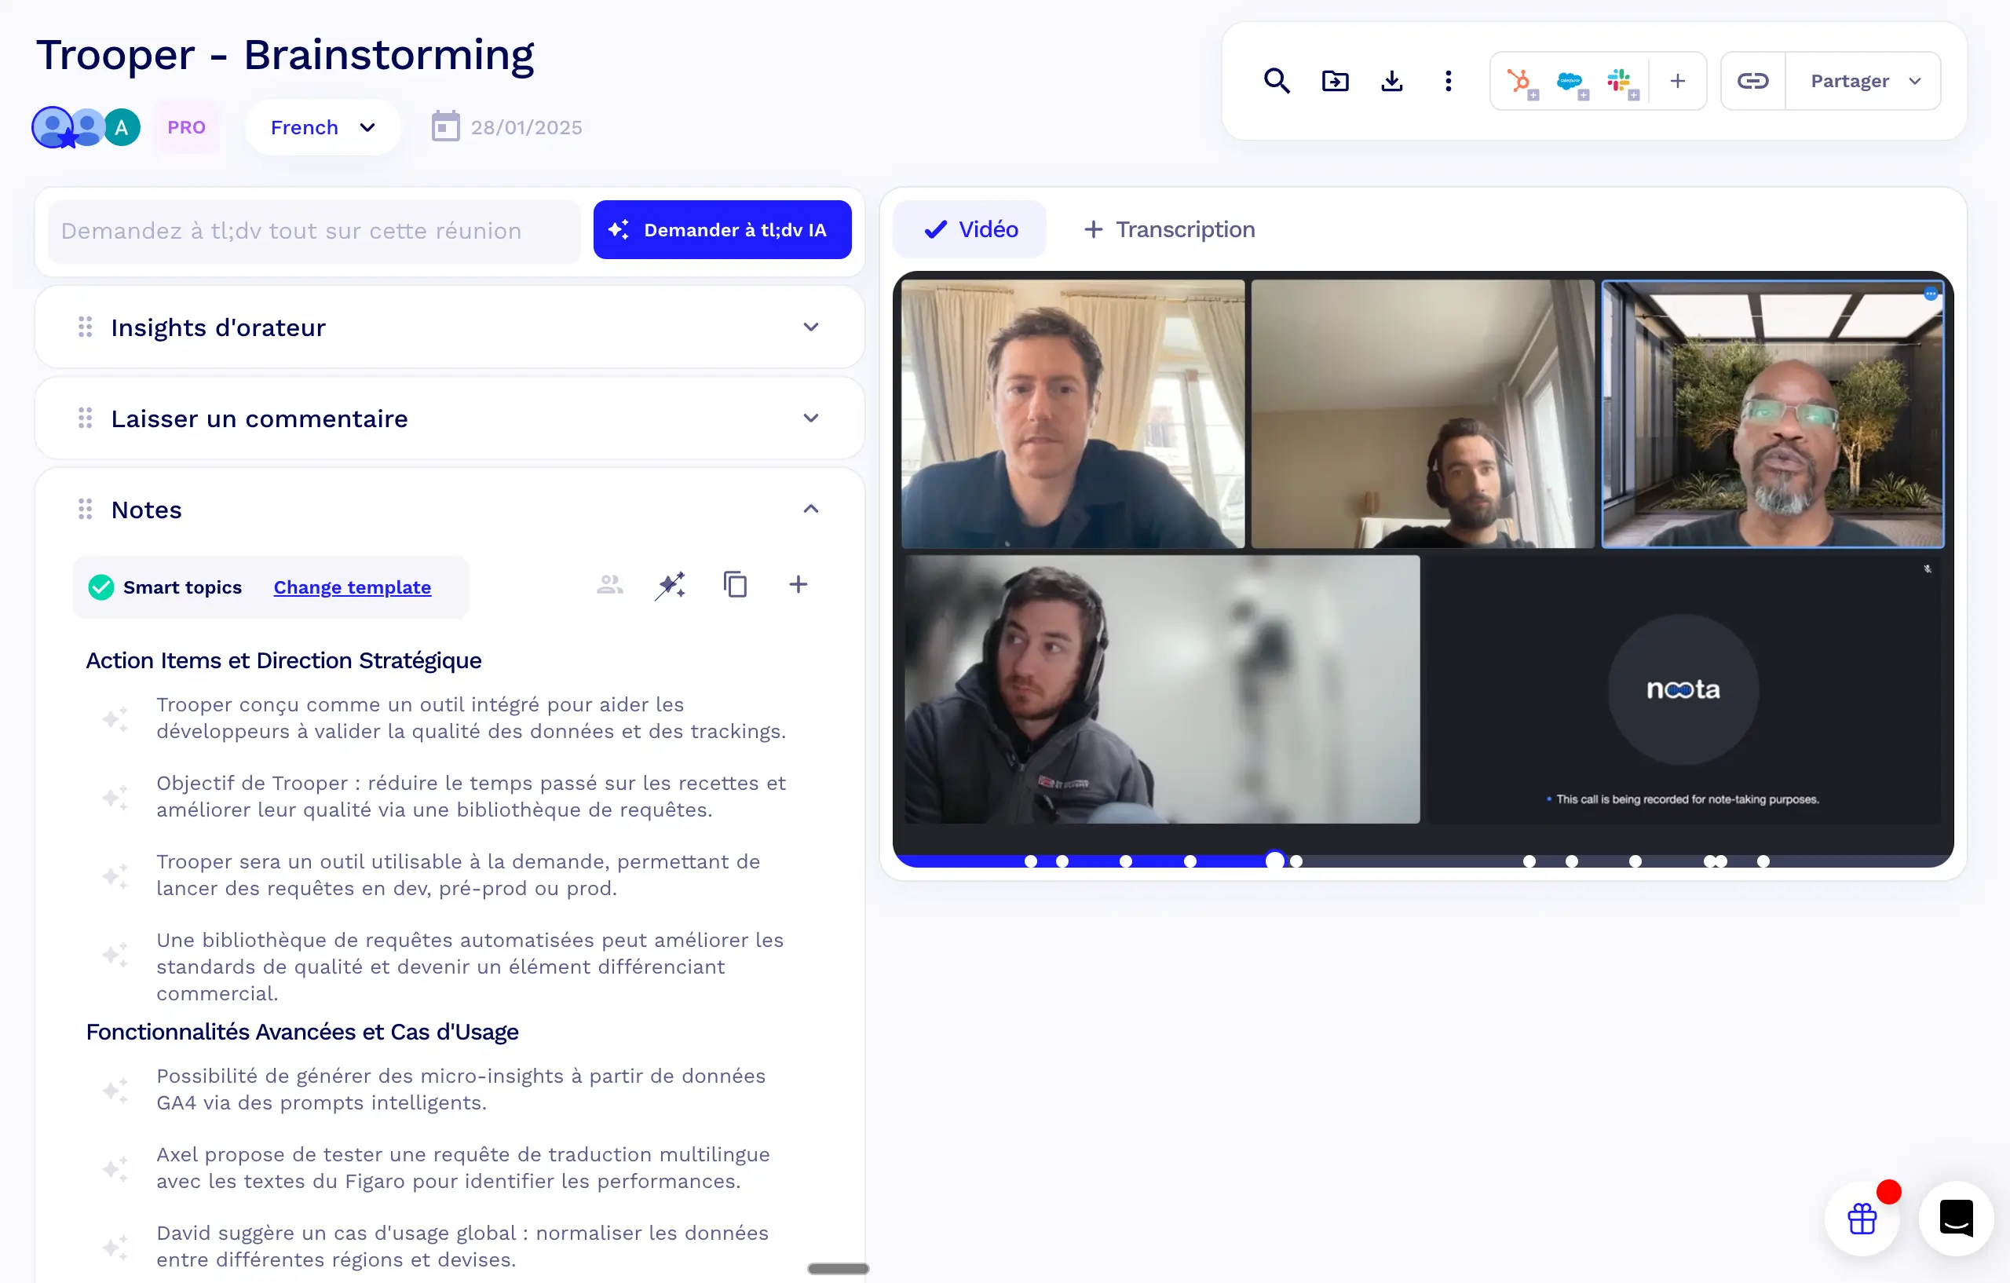
Task: Toggle the Vidéo view checkmark tab
Action: pyautogui.click(x=970, y=229)
